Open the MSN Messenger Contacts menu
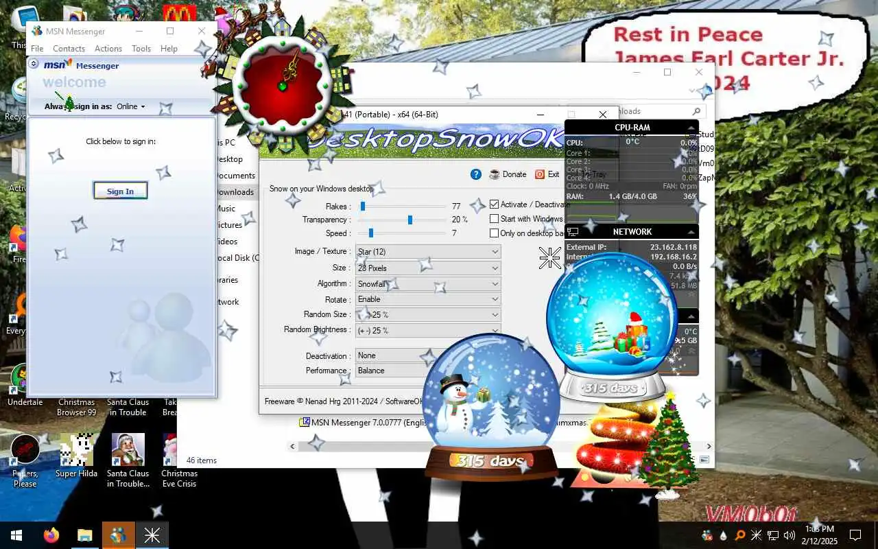The image size is (878, 549). click(x=69, y=49)
